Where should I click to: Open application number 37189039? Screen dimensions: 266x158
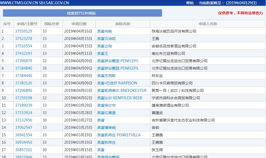(x=25, y=105)
